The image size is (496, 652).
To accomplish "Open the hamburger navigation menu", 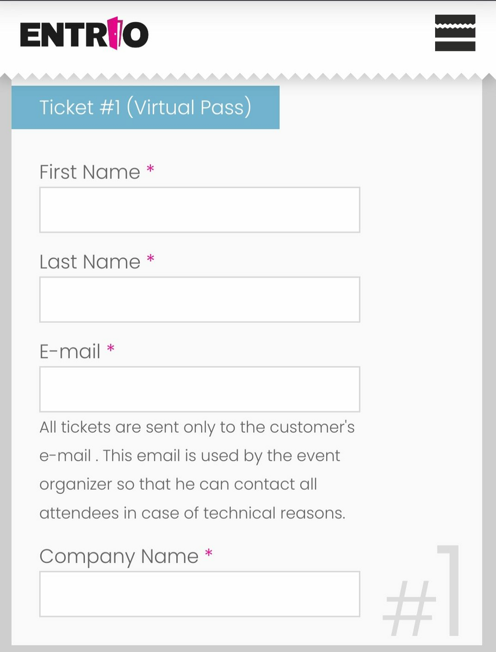I will pos(455,33).
